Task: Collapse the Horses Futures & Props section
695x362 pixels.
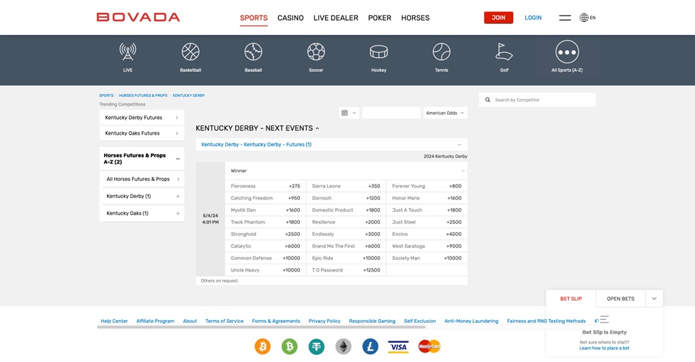Action: [177, 159]
